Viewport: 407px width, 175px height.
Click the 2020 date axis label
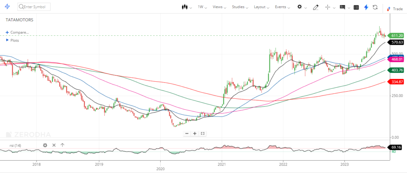click(x=161, y=169)
